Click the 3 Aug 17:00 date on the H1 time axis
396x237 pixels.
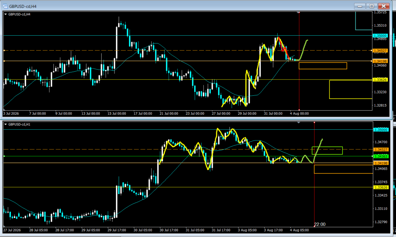click(x=273, y=230)
